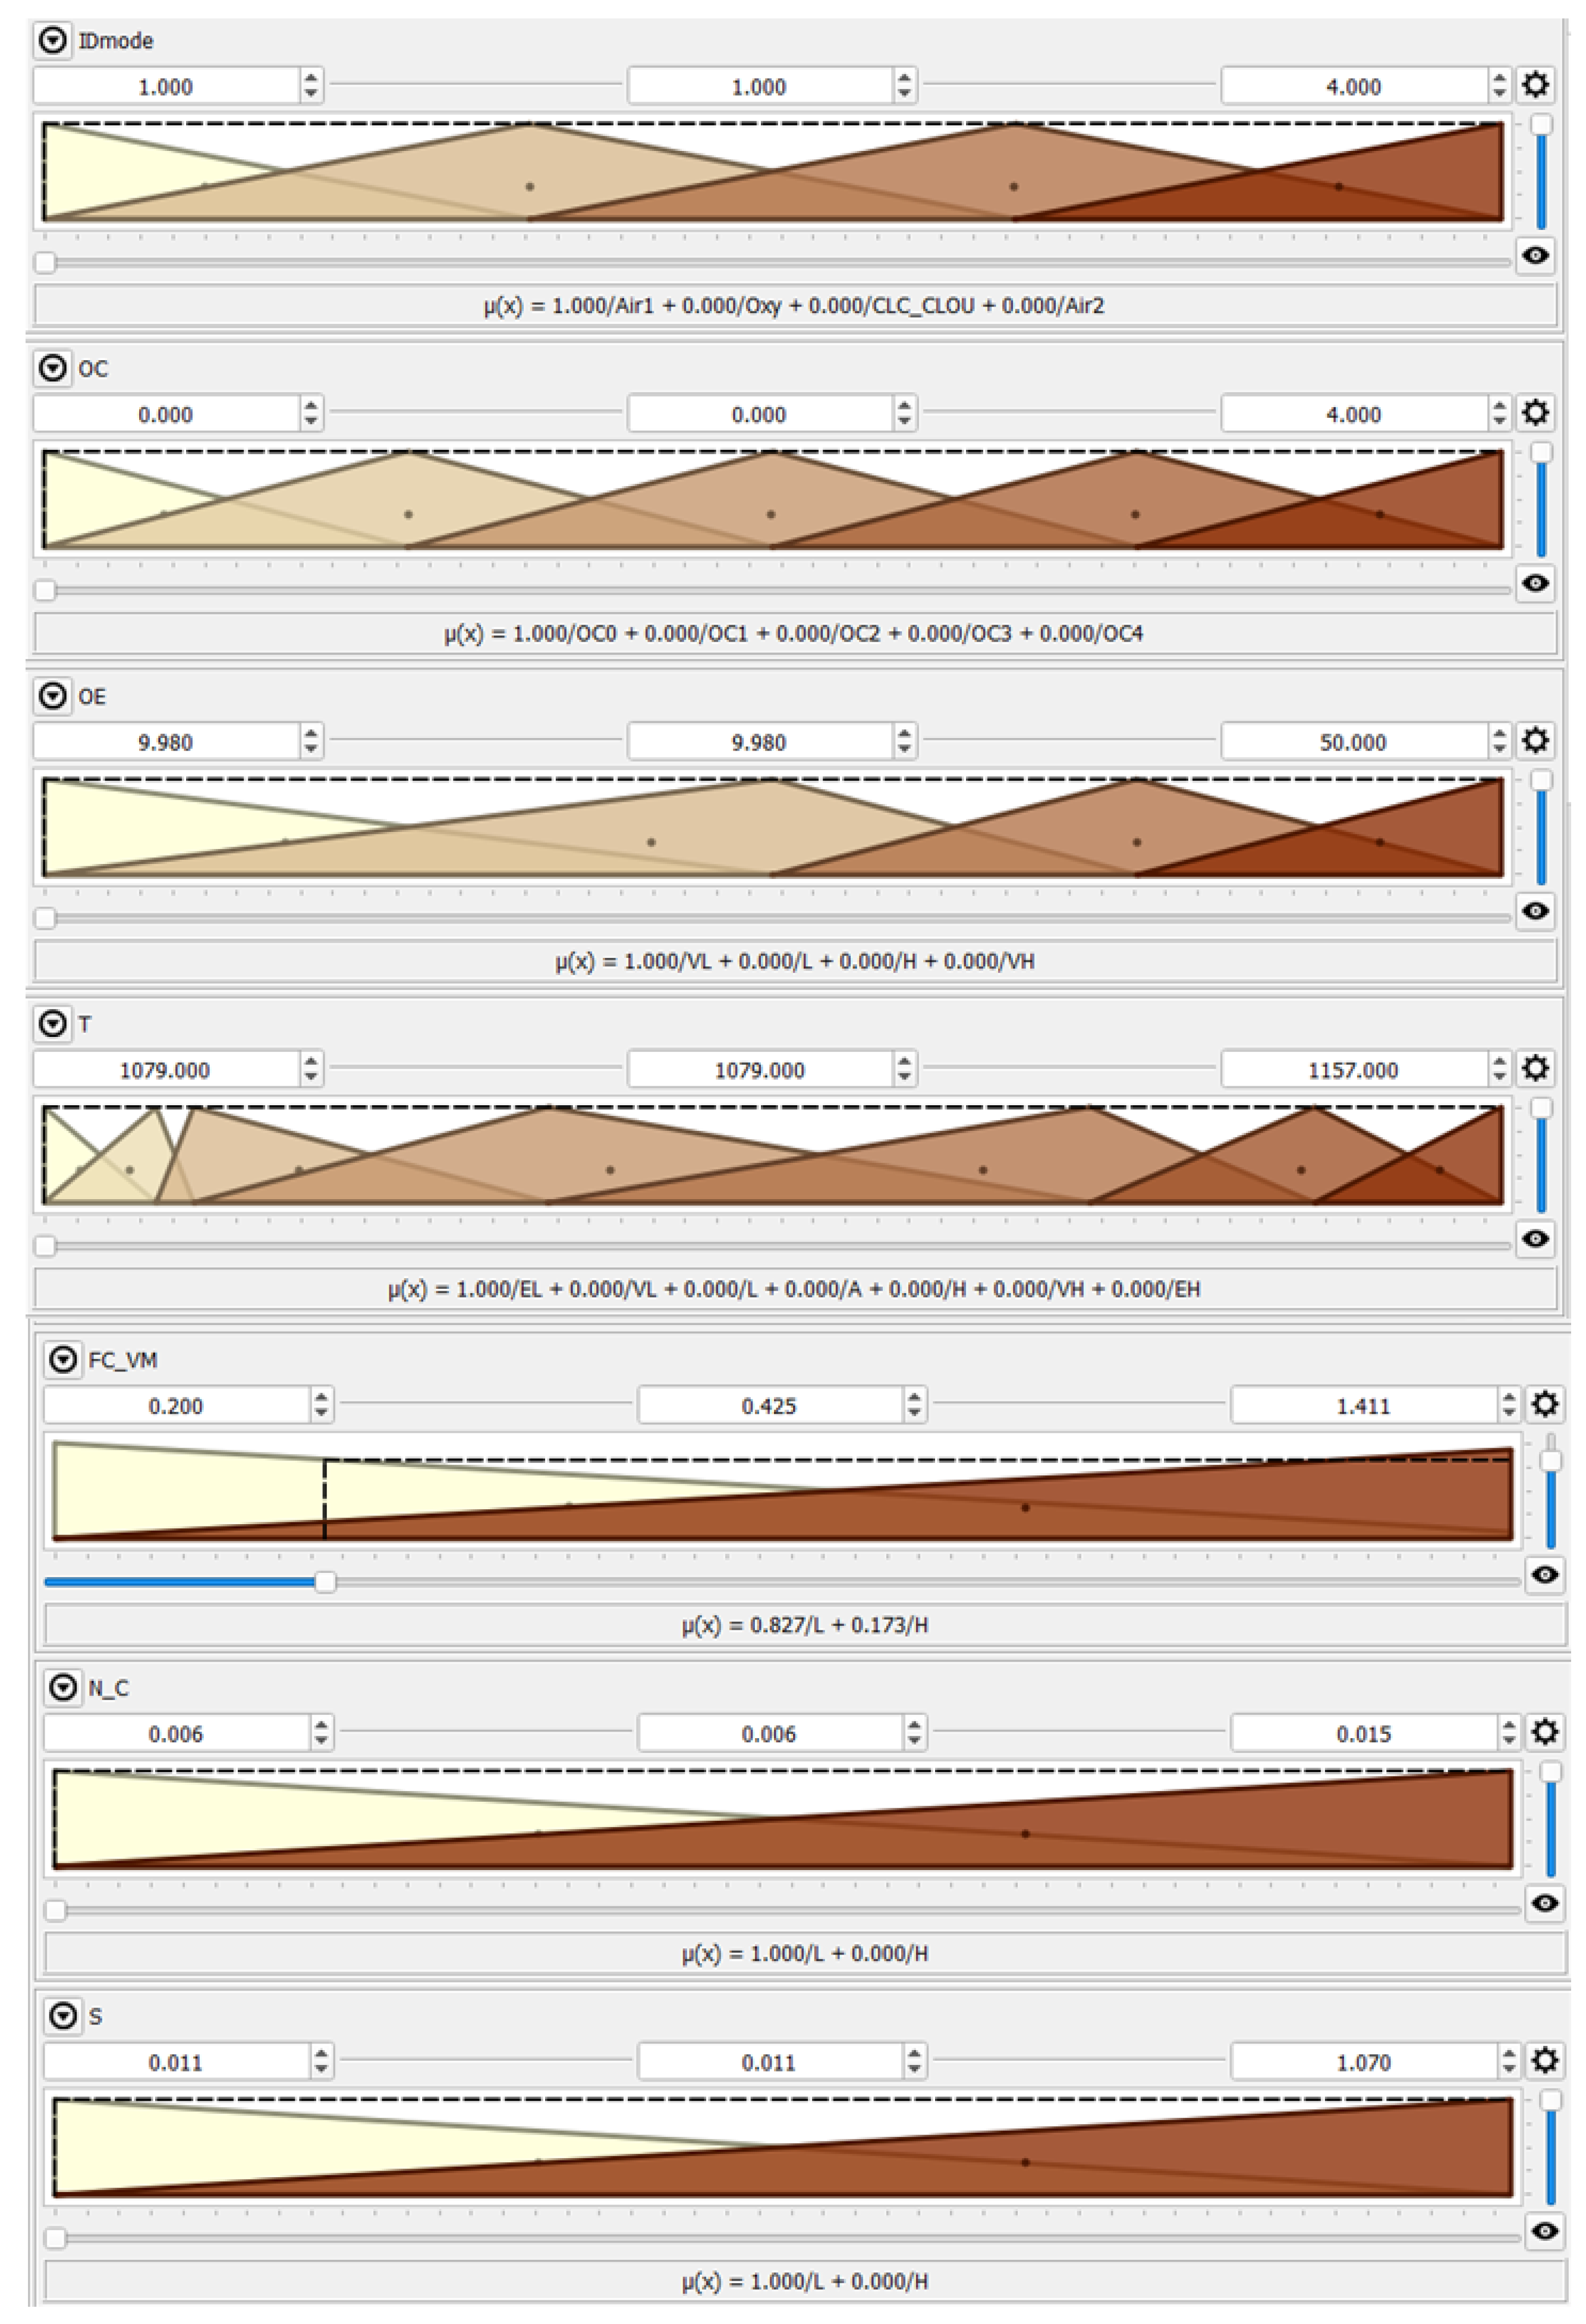Screen dimensions: 1586x2324
Task: Click the S variable gear icon
Action: click(1544, 2060)
